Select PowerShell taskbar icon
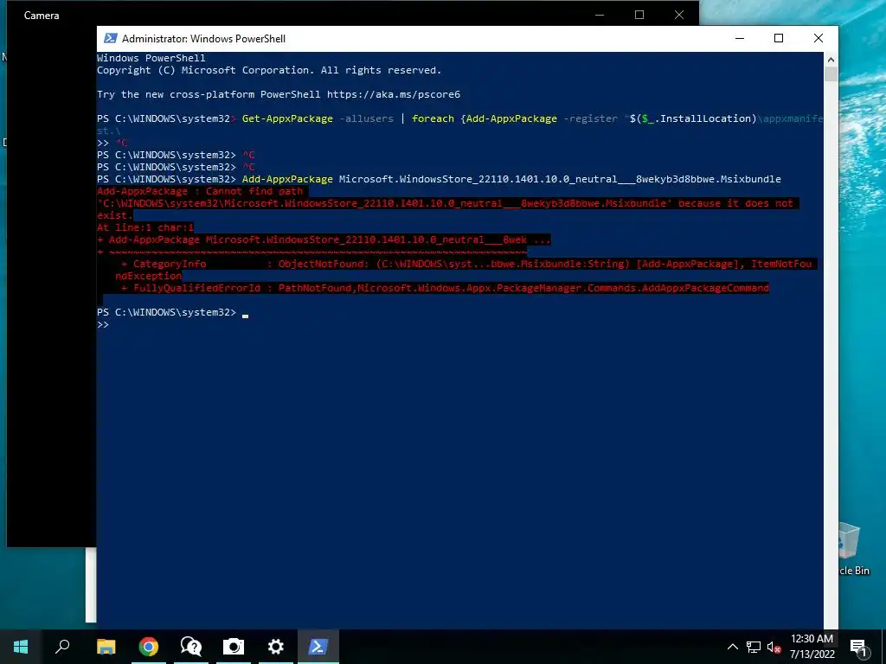Image resolution: width=886 pixels, height=664 pixels. click(318, 647)
